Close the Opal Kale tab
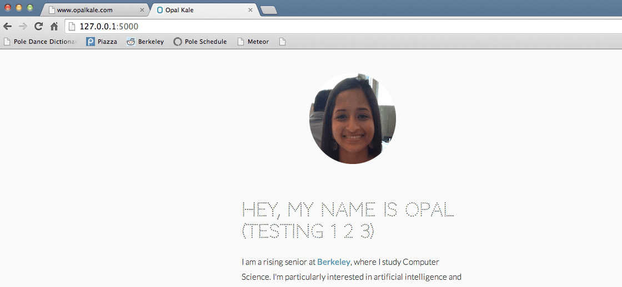 coord(250,10)
